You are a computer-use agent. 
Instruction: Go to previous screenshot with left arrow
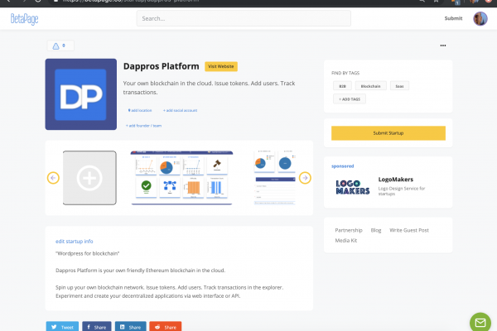[x=53, y=178]
